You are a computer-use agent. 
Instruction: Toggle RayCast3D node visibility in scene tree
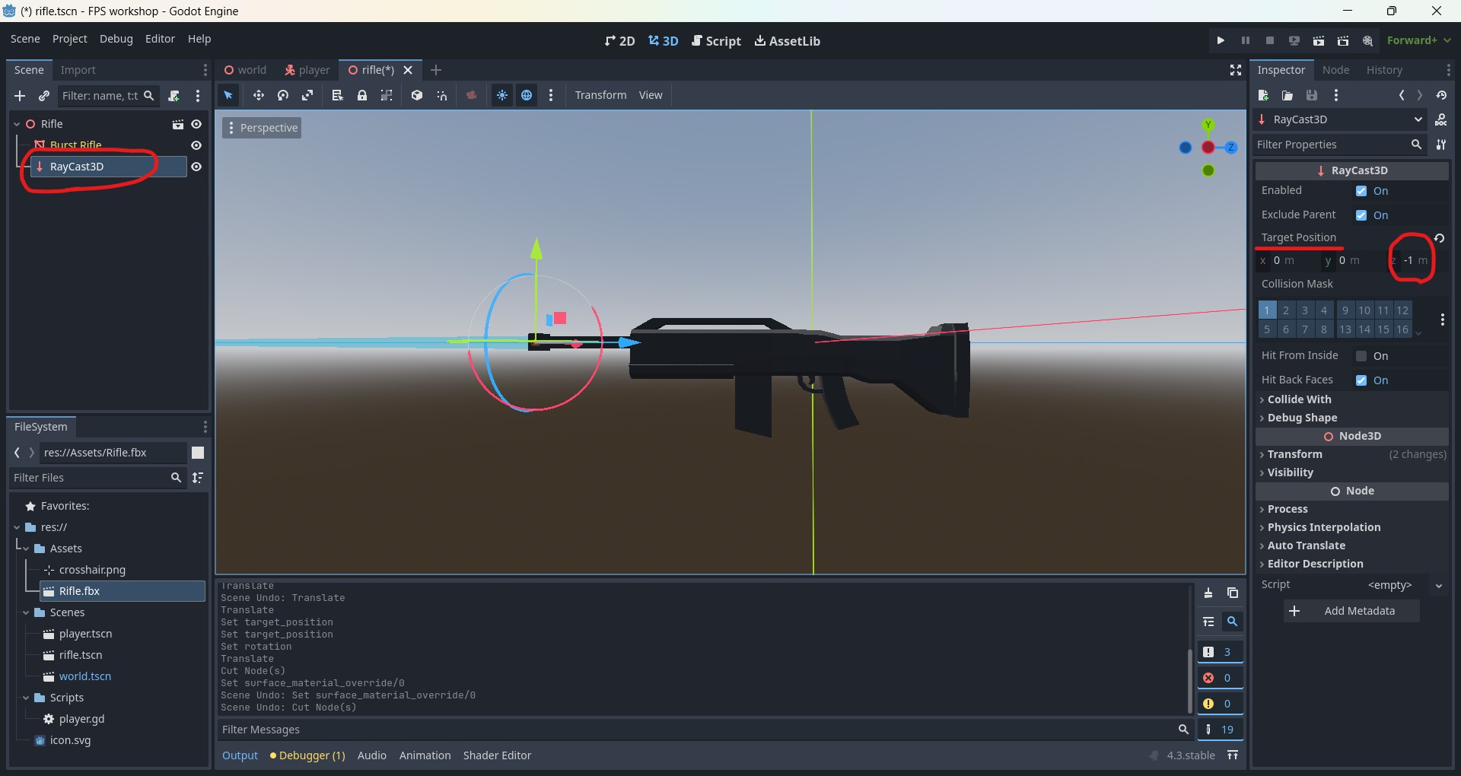(x=197, y=167)
